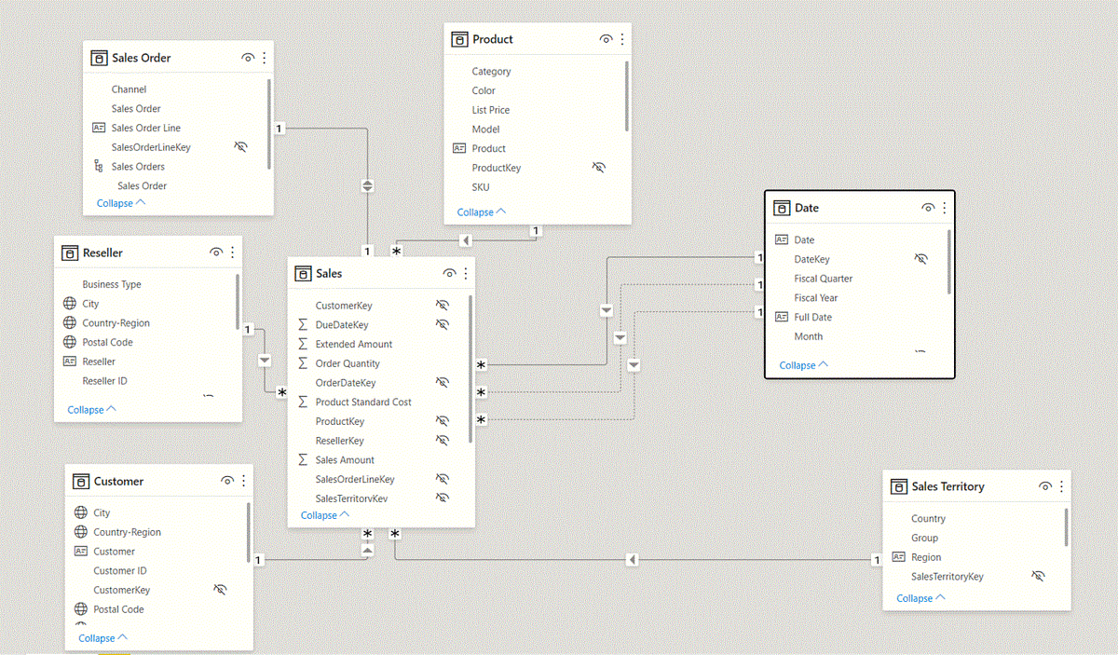Click the crossed-eye icon beside ResellerKey in Sales
The image size is (1118, 655).
[443, 440]
